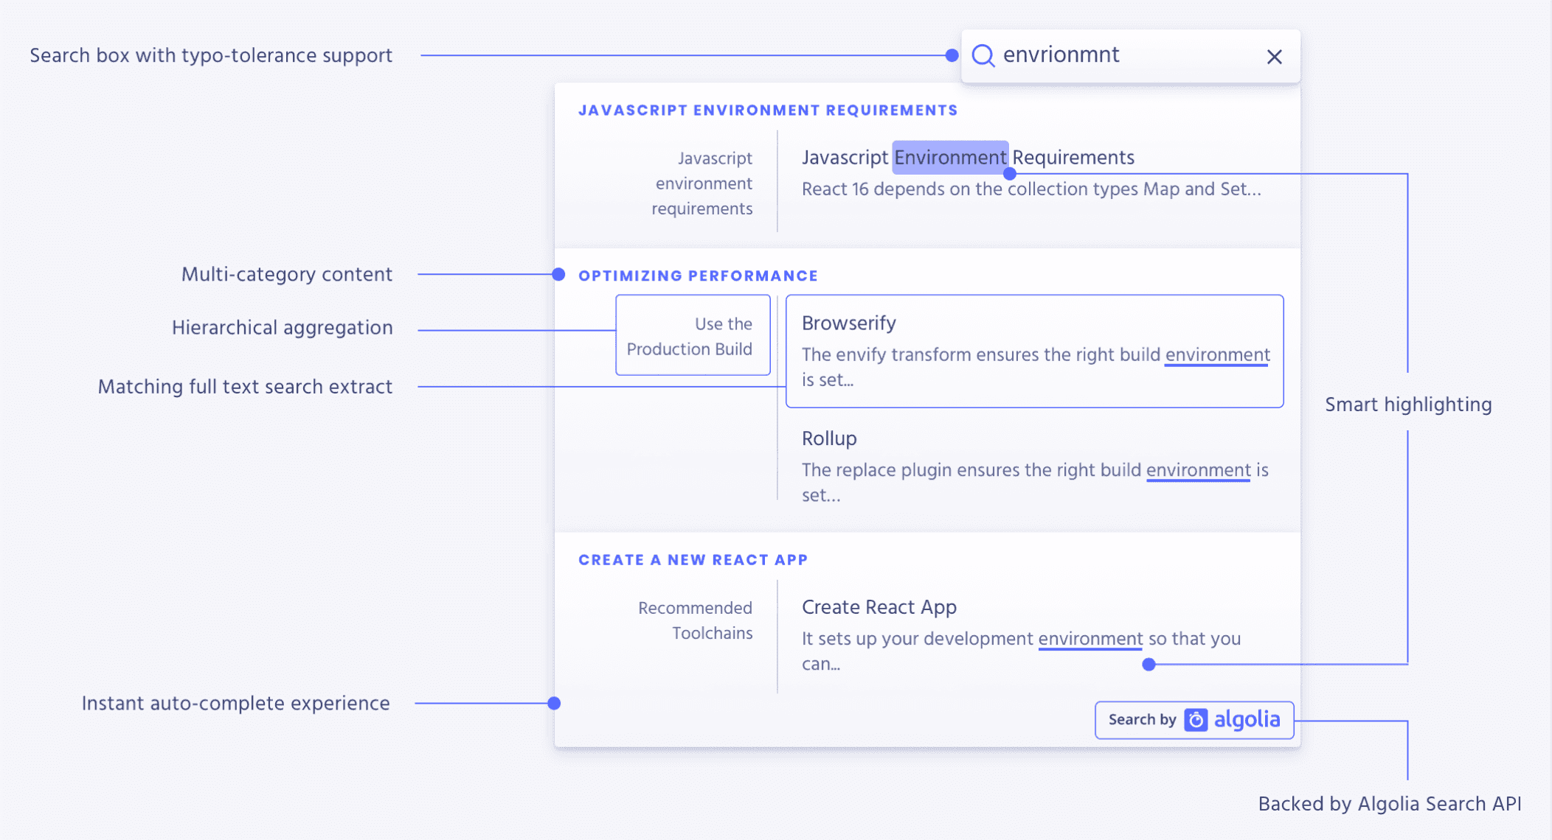The height and width of the screenshot is (840, 1552).
Task: Click 'Backed by Algolia Search API' label
Action: point(1390,804)
